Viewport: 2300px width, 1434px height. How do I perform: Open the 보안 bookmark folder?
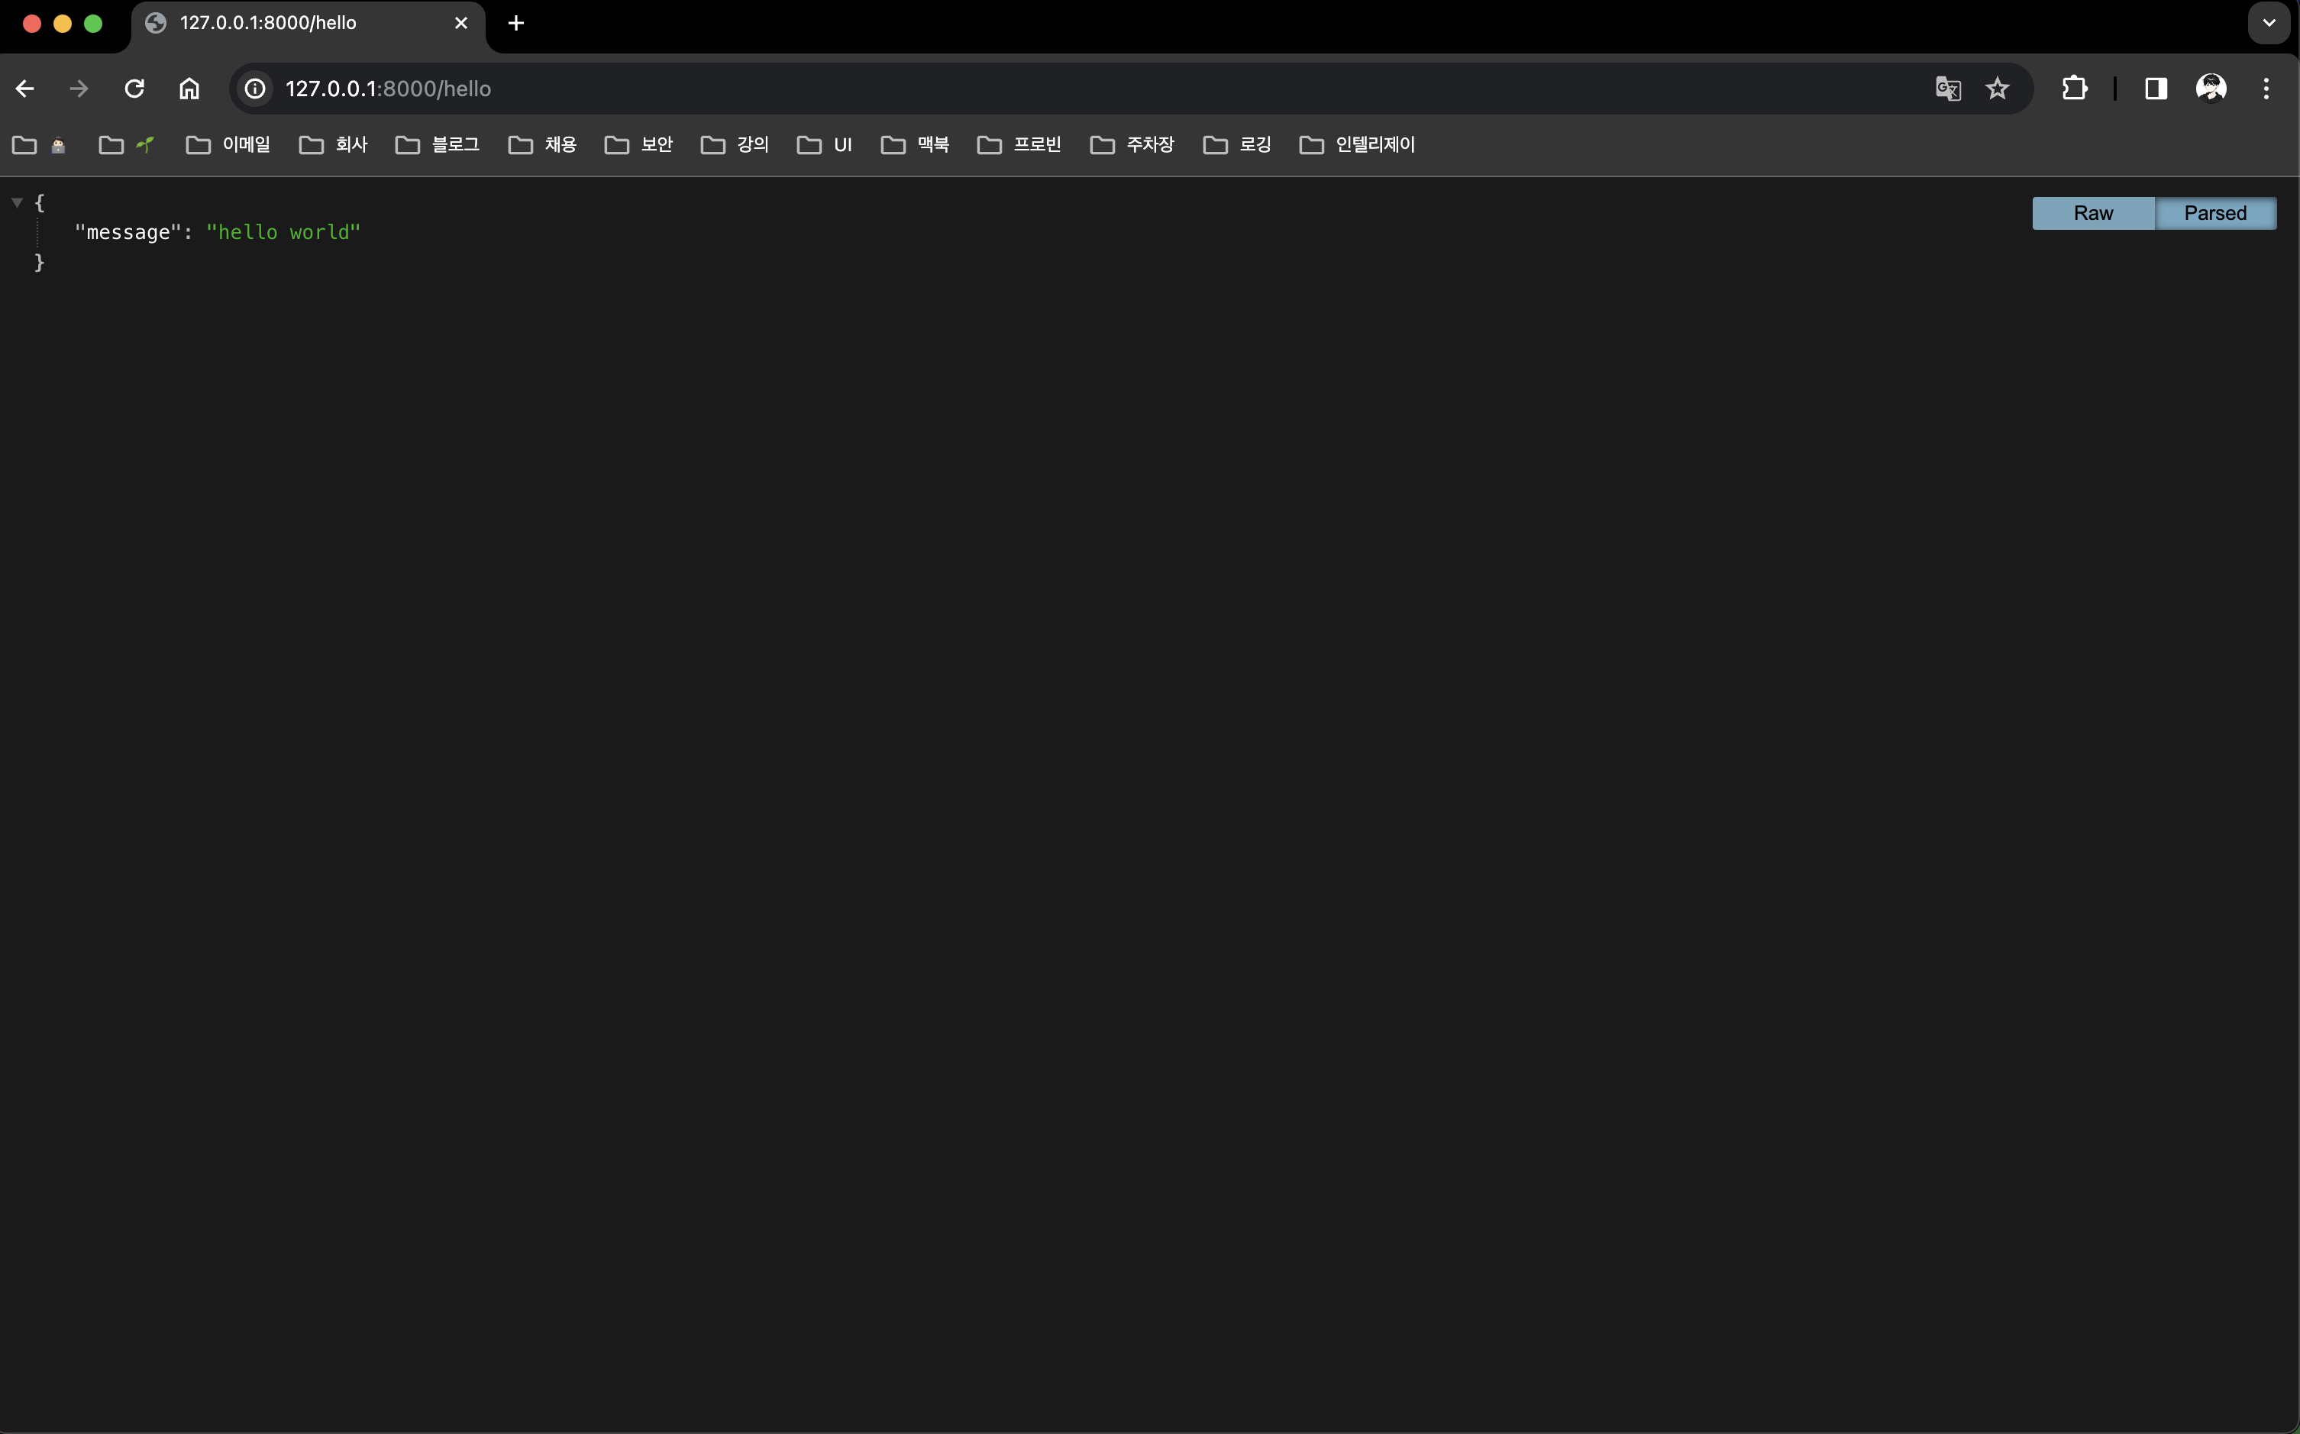pyautogui.click(x=638, y=145)
